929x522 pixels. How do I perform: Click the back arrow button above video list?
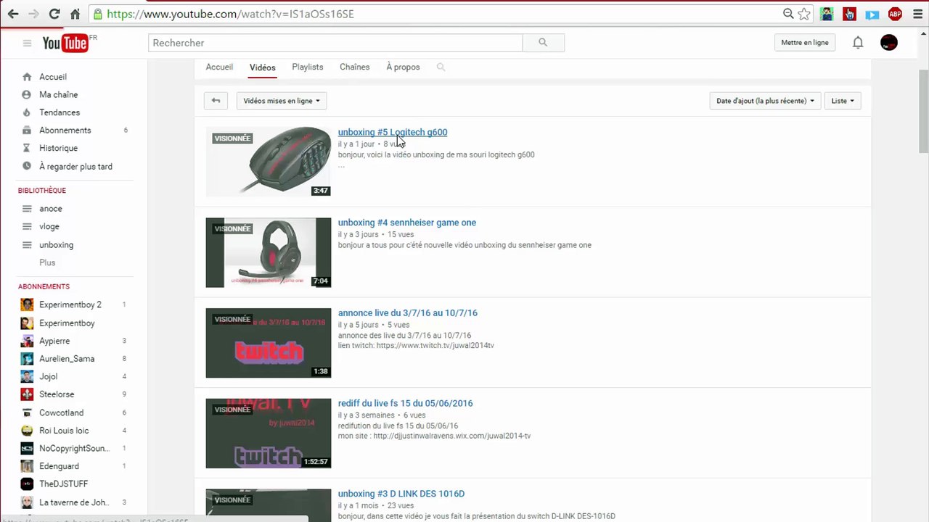pos(216,101)
